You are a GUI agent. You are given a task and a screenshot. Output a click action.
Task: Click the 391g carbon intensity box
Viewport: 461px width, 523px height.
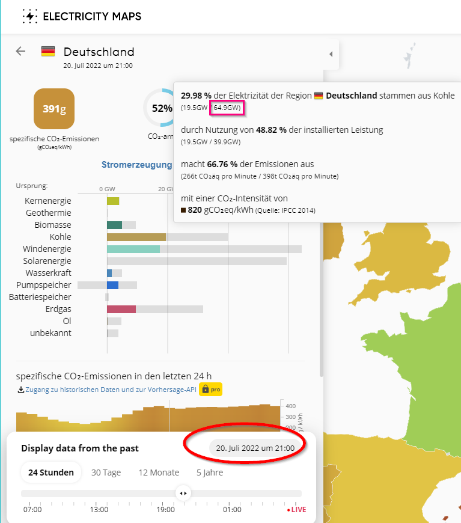pos(54,109)
